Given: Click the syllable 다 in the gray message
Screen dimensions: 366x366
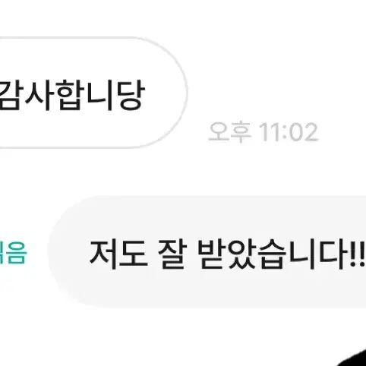Looking at the screenshot, I should (x=333, y=254).
